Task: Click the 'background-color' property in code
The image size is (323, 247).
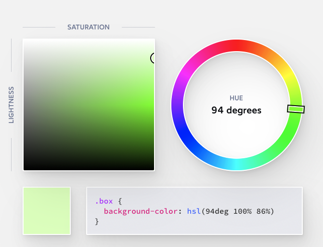Action: [141, 211]
